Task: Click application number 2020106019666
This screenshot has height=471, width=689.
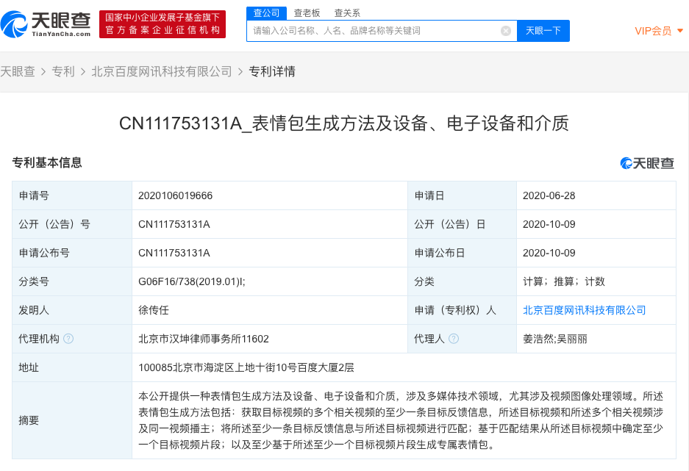Action: click(x=175, y=195)
